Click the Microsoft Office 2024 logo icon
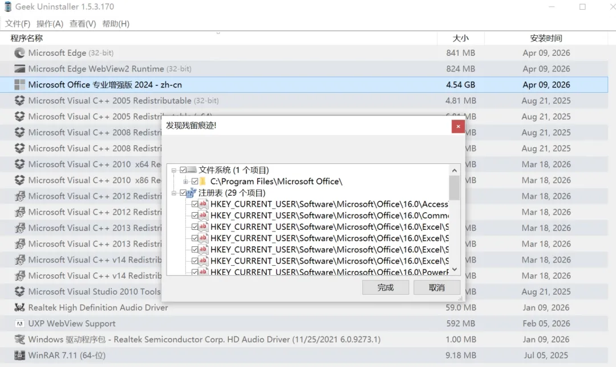Viewport: 616px width, 367px height. pos(19,85)
